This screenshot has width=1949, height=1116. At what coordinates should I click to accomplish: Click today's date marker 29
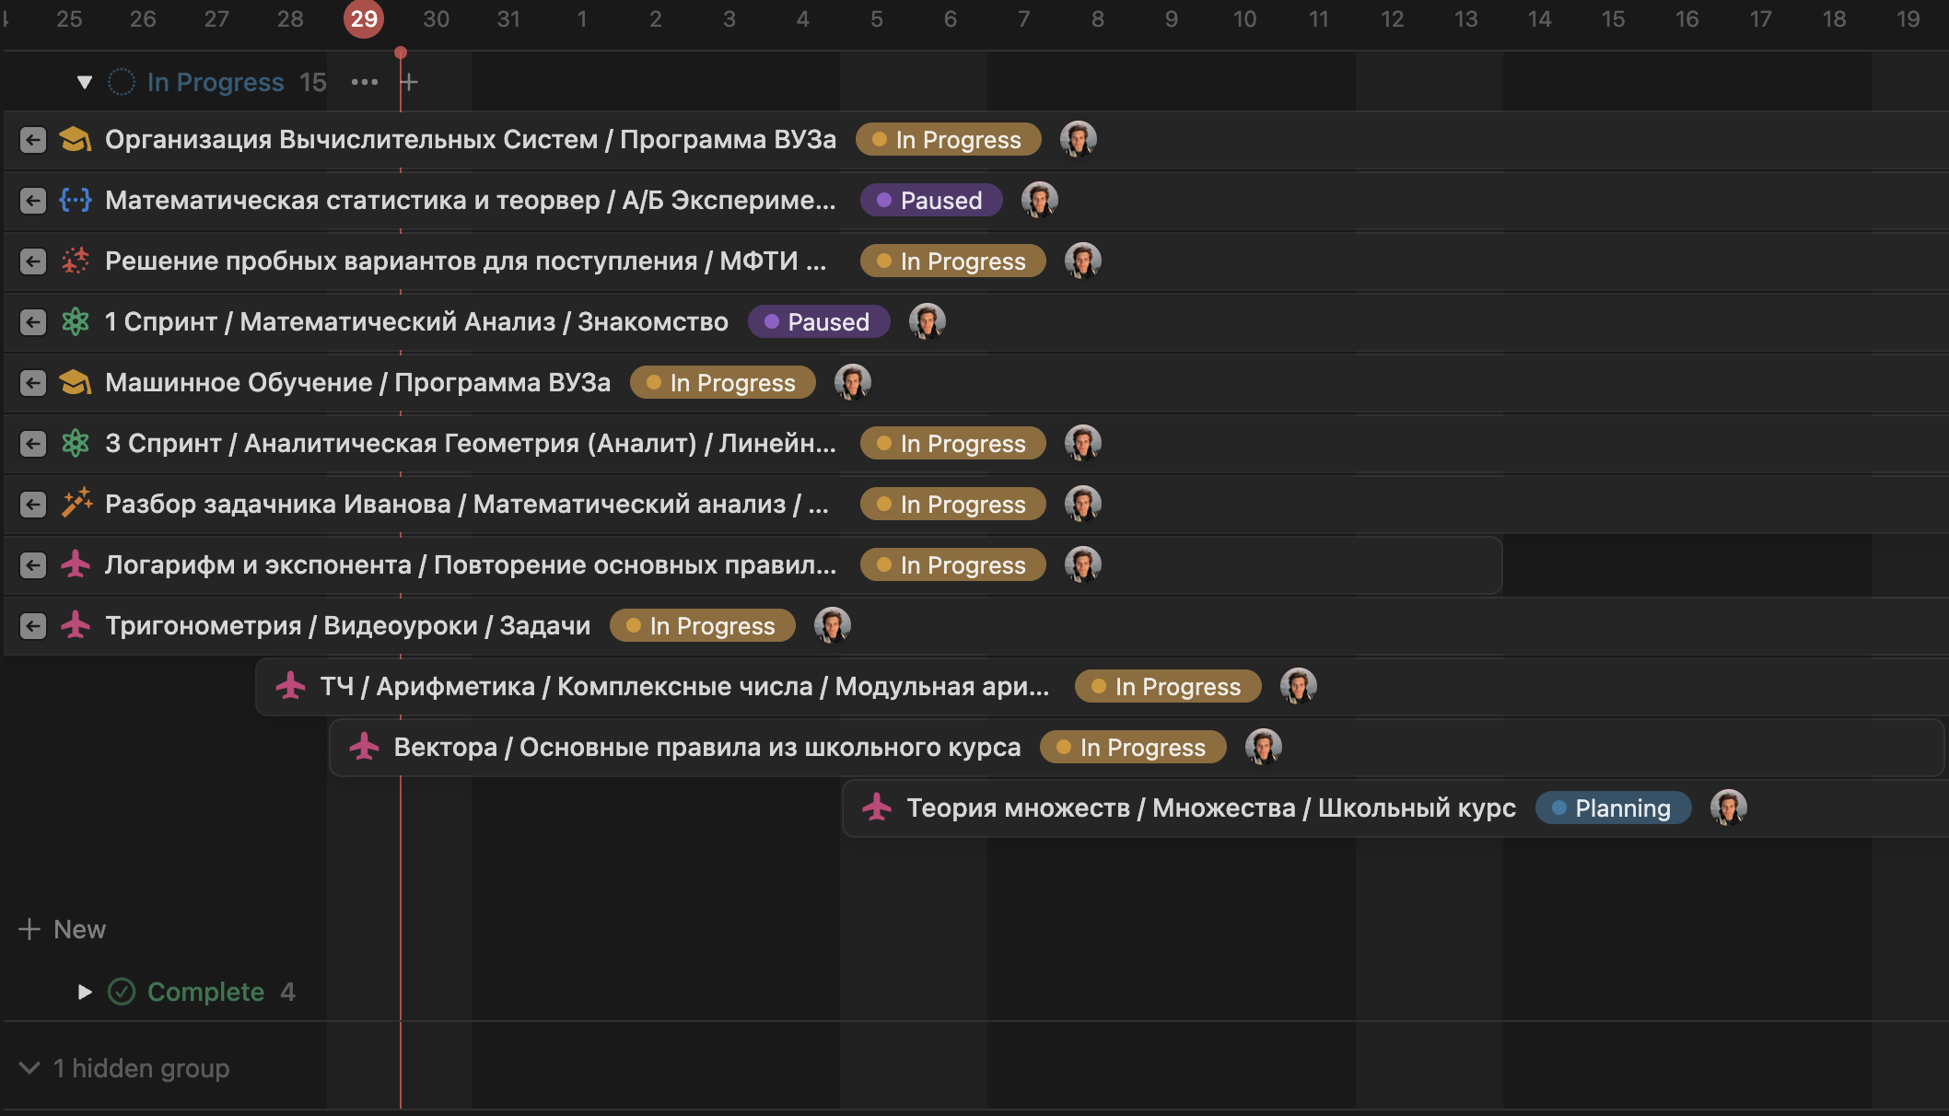[363, 18]
